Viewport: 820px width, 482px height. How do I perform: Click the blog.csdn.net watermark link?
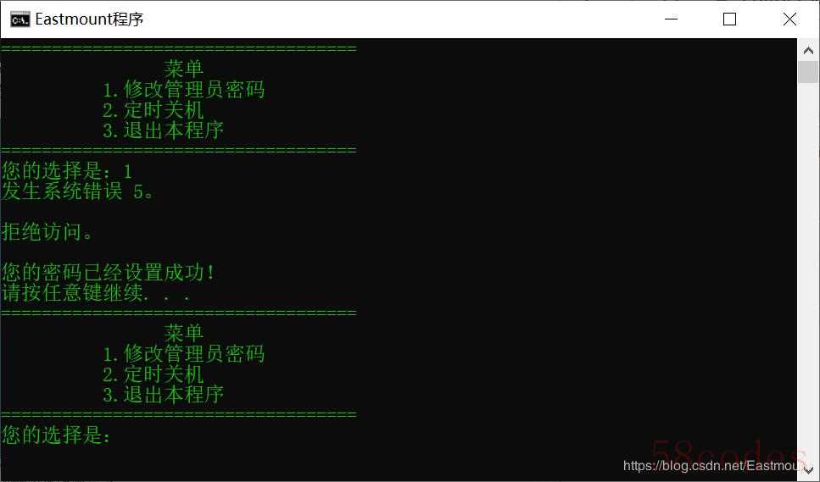click(x=712, y=466)
